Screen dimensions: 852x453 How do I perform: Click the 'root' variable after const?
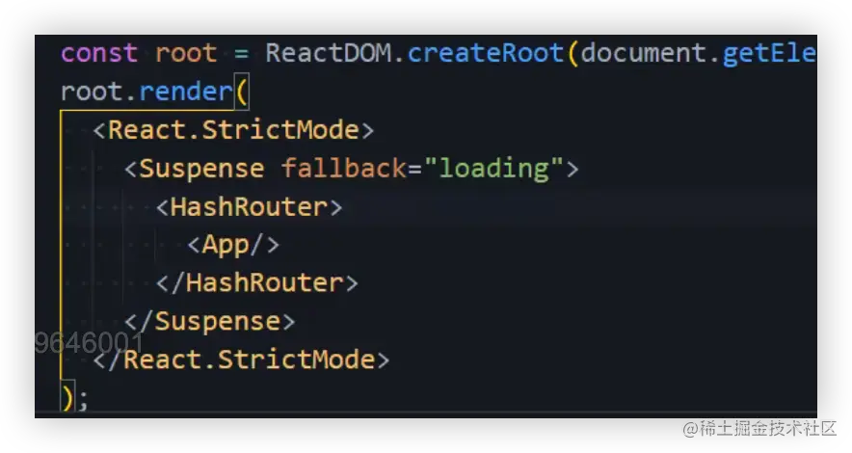click(x=186, y=53)
